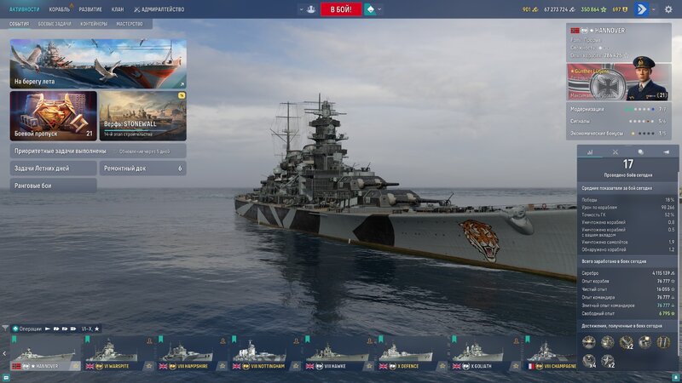682x383 pixels.
Task: Toggle favorite star on HANNOVER card
Action: [x=76, y=366]
